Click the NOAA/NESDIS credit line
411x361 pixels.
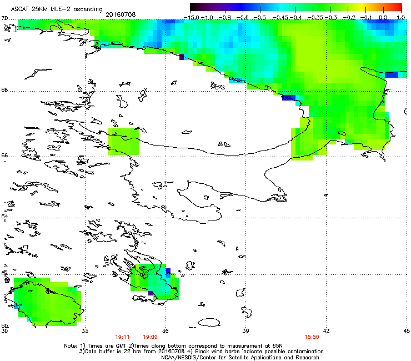(240, 358)
